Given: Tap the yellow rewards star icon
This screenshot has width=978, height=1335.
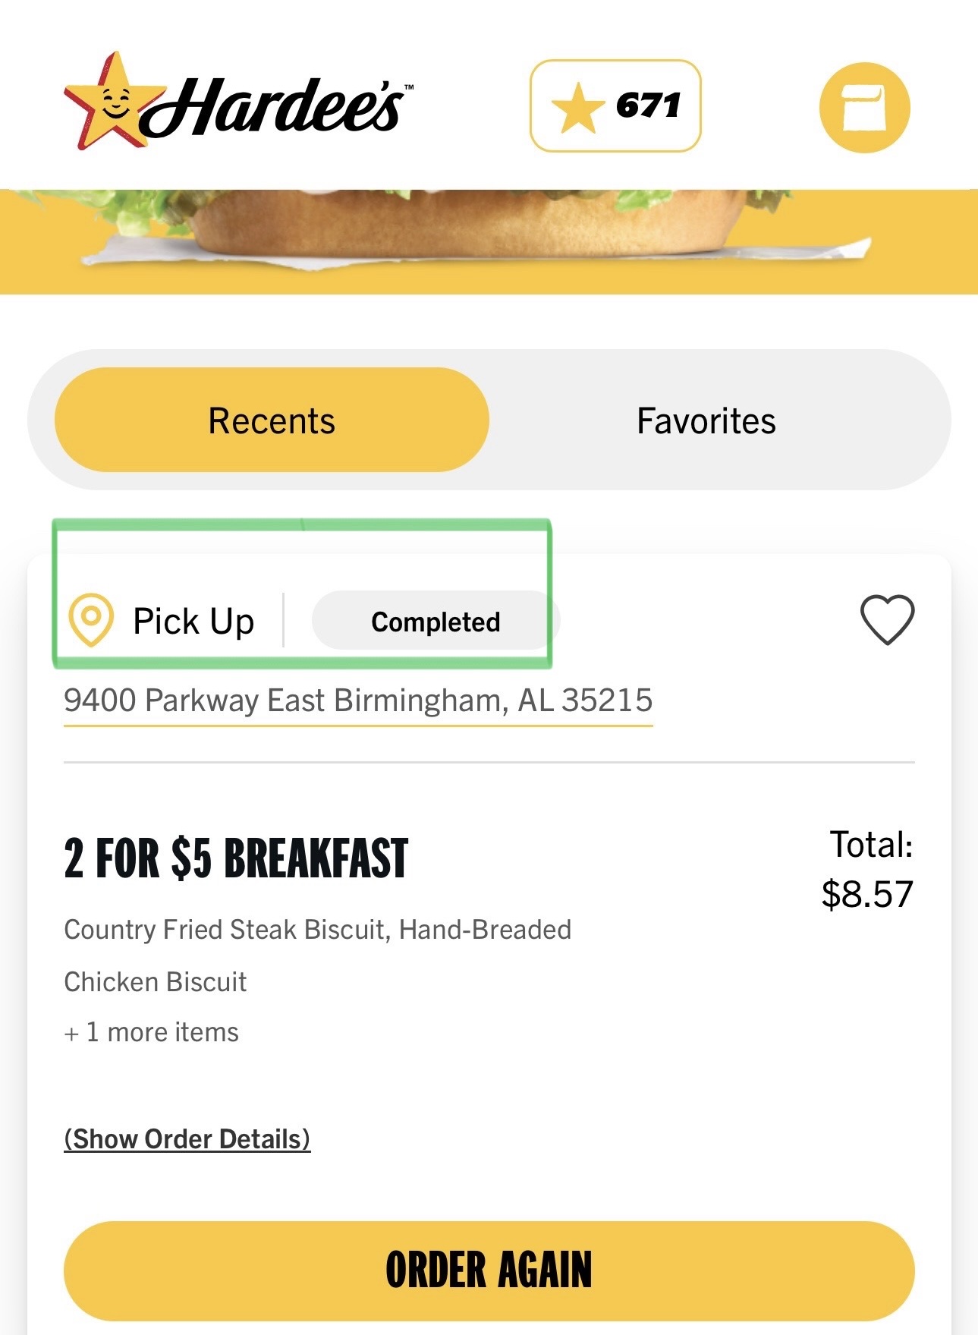Looking at the screenshot, I should coord(578,108).
